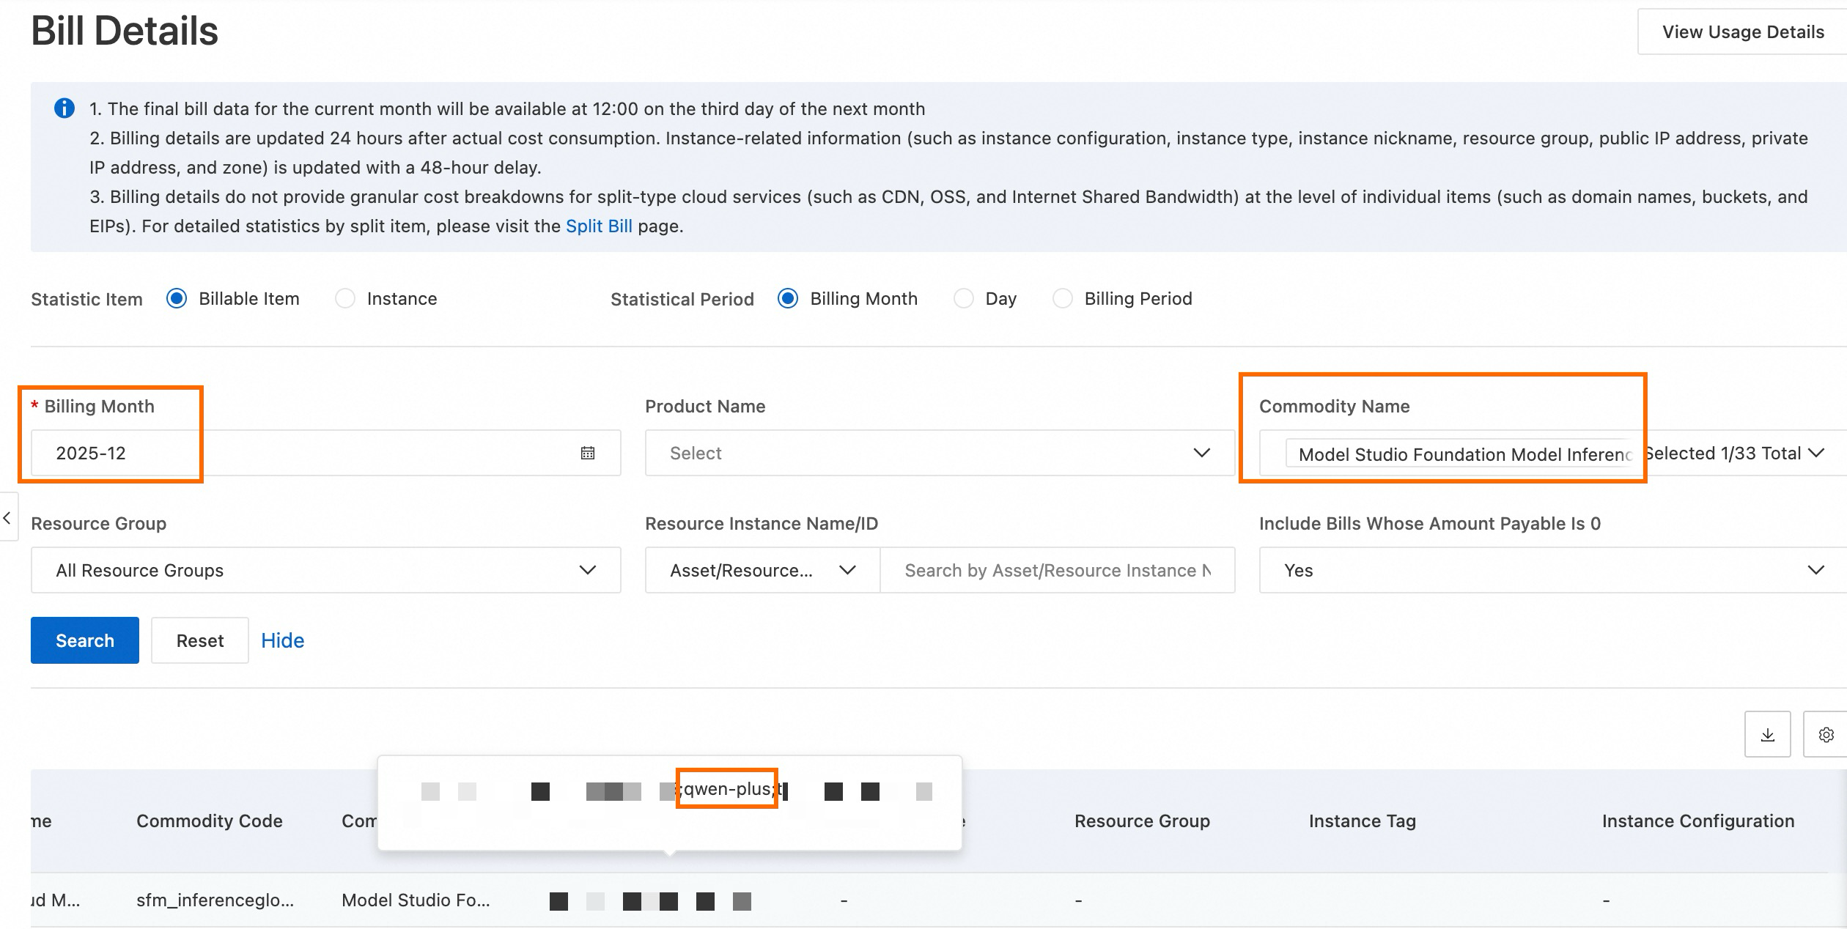Expand the All Resource Groups dropdown
Screen dimensions: 1847x929
click(x=325, y=570)
